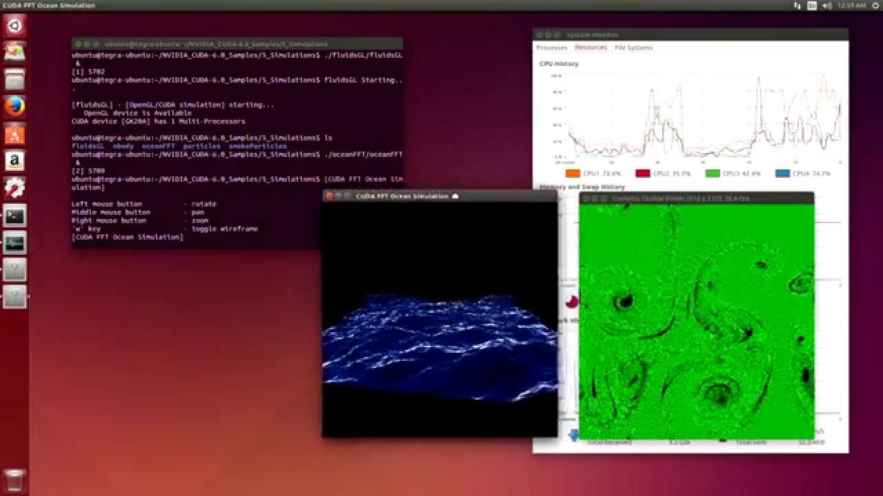Close the Cuda/GL Stable Fluids window

[x=586, y=198]
